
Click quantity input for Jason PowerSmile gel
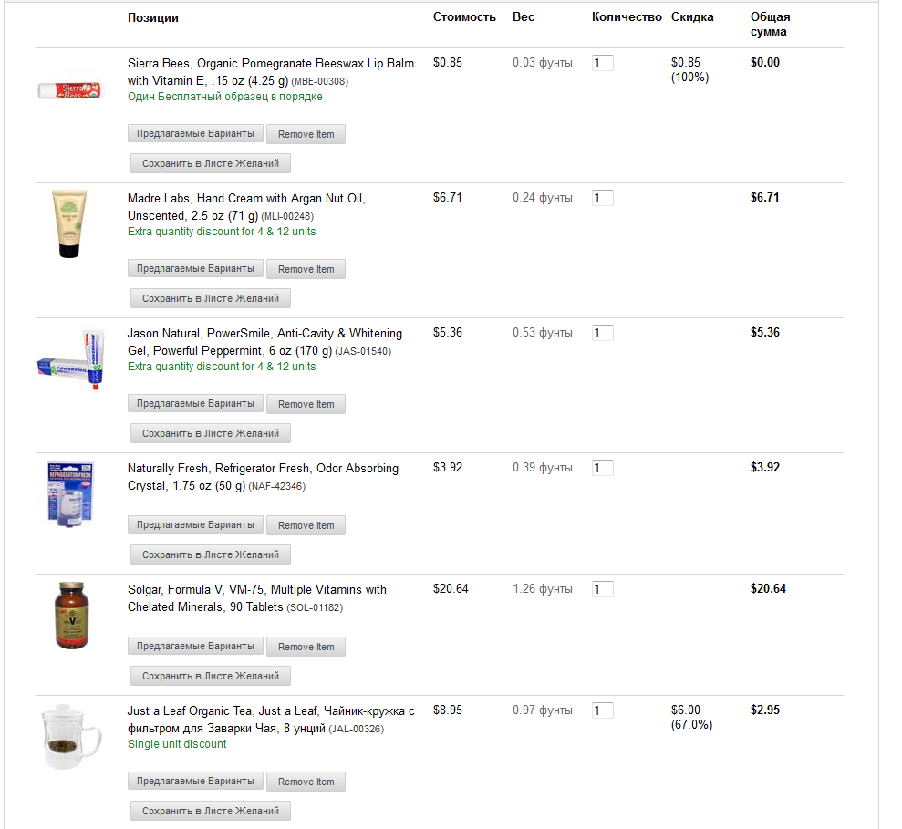point(602,332)
